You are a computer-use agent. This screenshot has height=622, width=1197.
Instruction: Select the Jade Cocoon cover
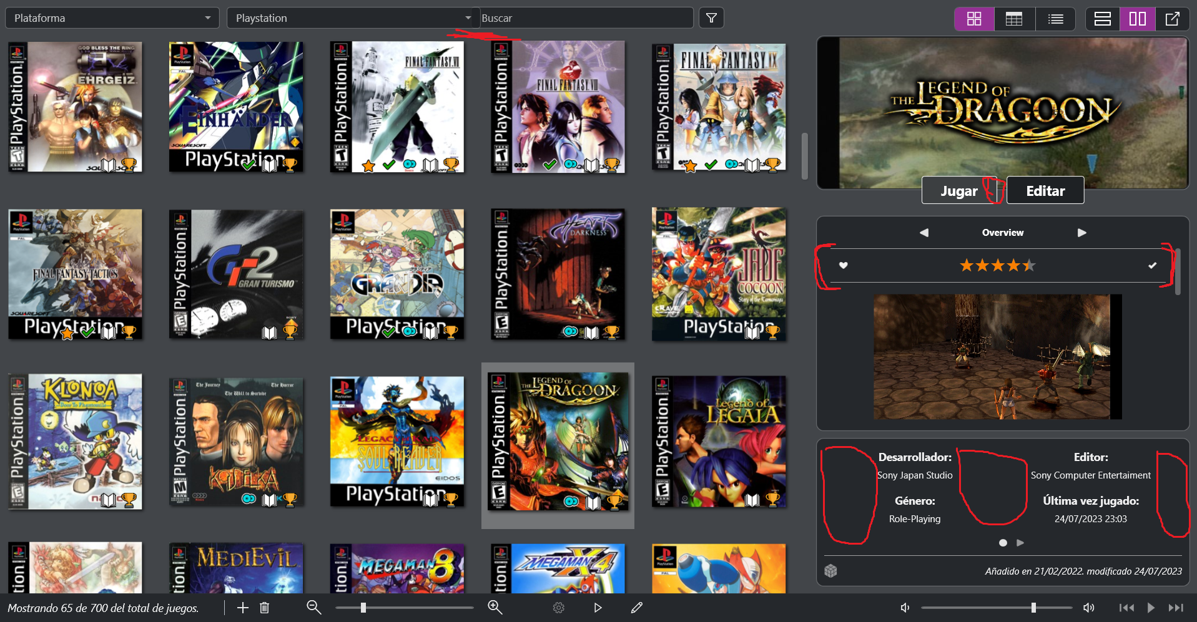(719, 275)
